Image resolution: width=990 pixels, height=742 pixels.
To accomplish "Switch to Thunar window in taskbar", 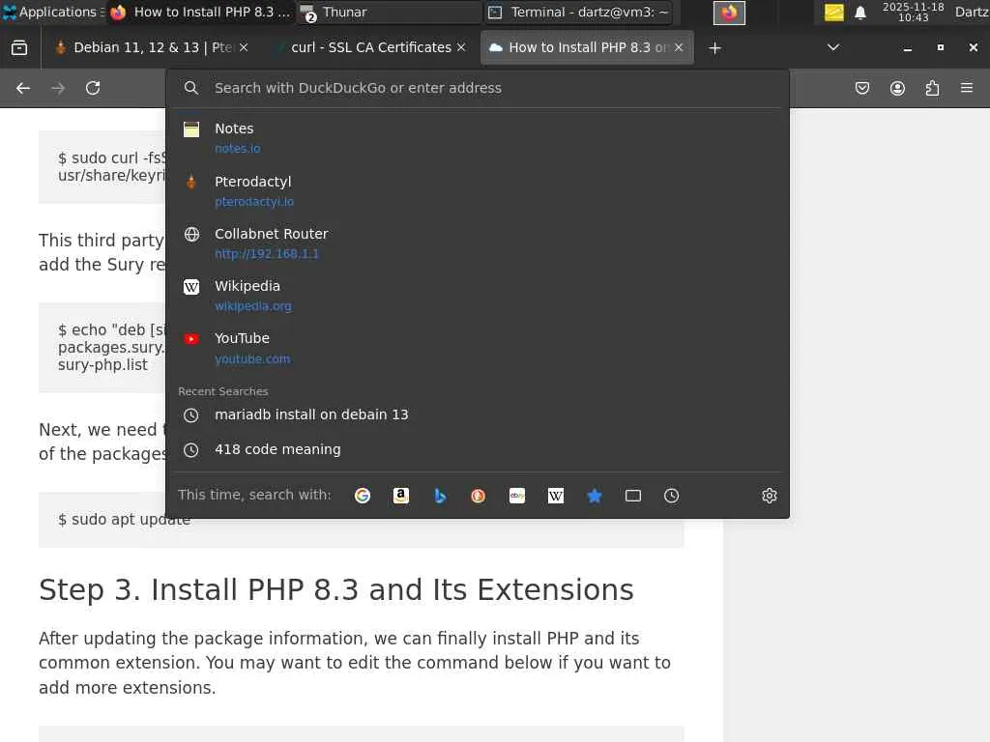I will click(x=389, y=12).
